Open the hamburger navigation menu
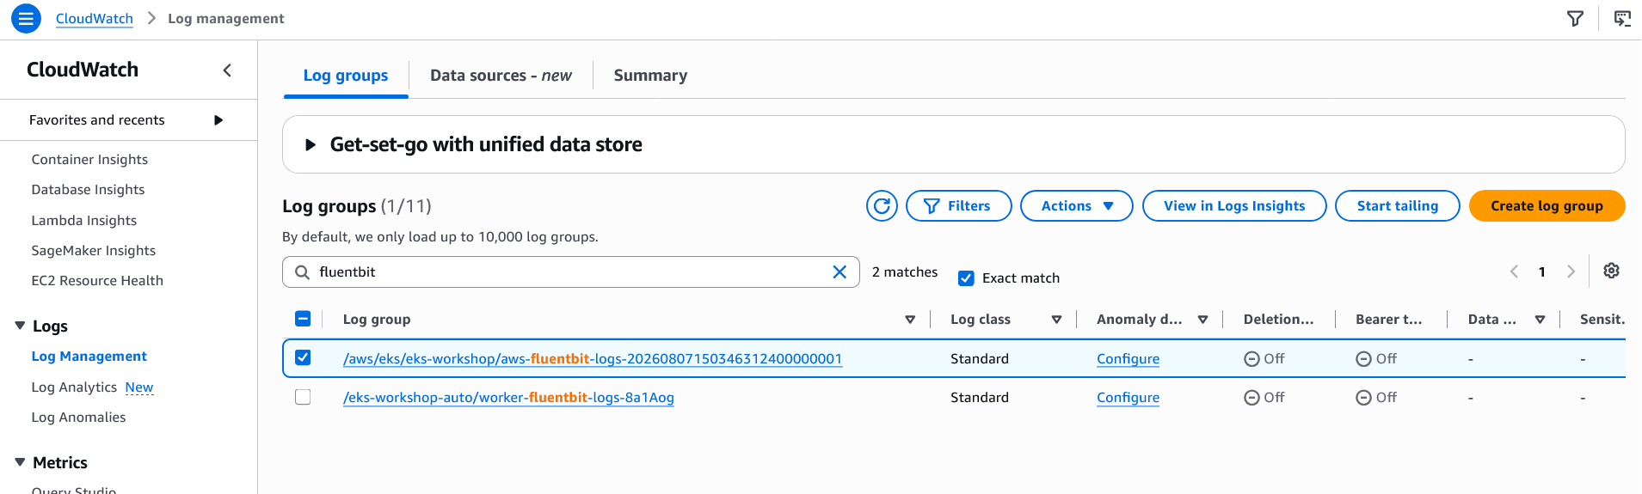Viewport: 1642px width, 494px height. (26, 18)
